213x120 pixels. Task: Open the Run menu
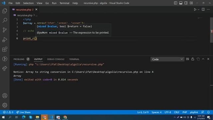[54, 3]
